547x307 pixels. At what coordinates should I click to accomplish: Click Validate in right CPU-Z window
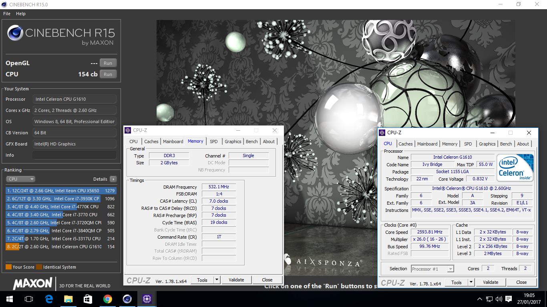pyautogui.click(x=491, y=282)
